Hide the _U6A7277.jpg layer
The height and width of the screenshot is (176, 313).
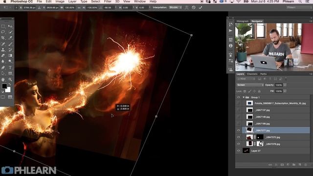(x=238, y=131)
